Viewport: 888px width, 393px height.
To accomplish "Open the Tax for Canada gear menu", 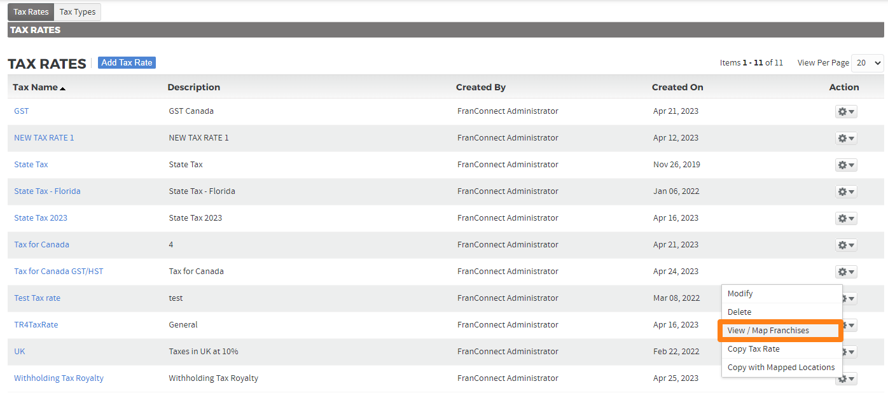I will coord(846,245).
